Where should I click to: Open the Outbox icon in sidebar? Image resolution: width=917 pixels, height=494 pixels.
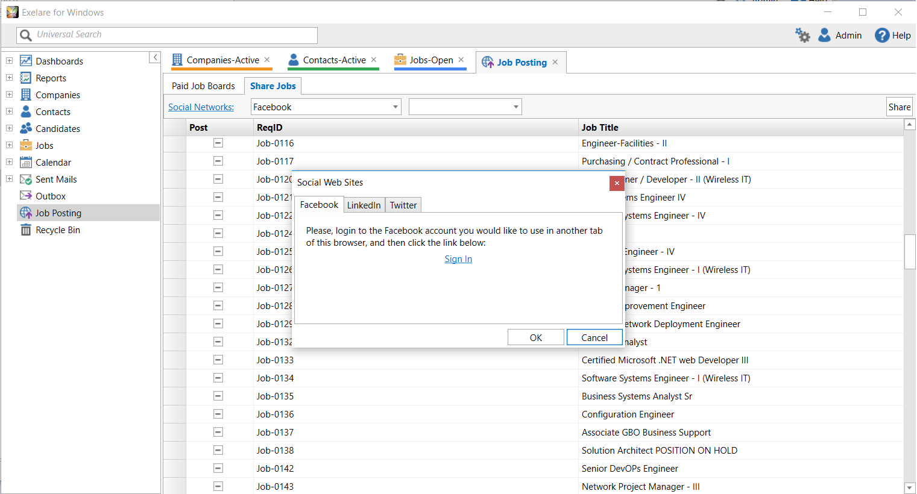coord(26,196)
